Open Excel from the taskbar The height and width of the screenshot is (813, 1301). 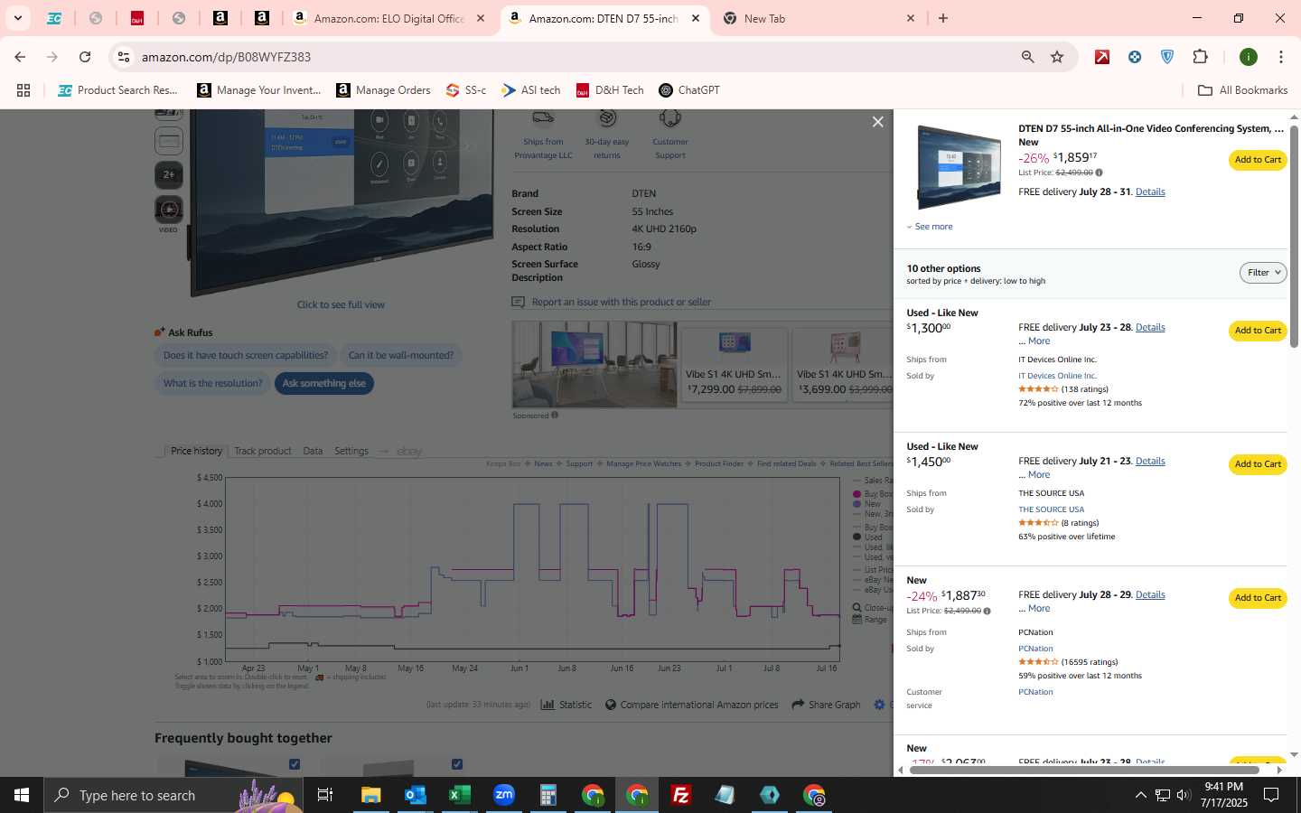[x=460, y=795]
